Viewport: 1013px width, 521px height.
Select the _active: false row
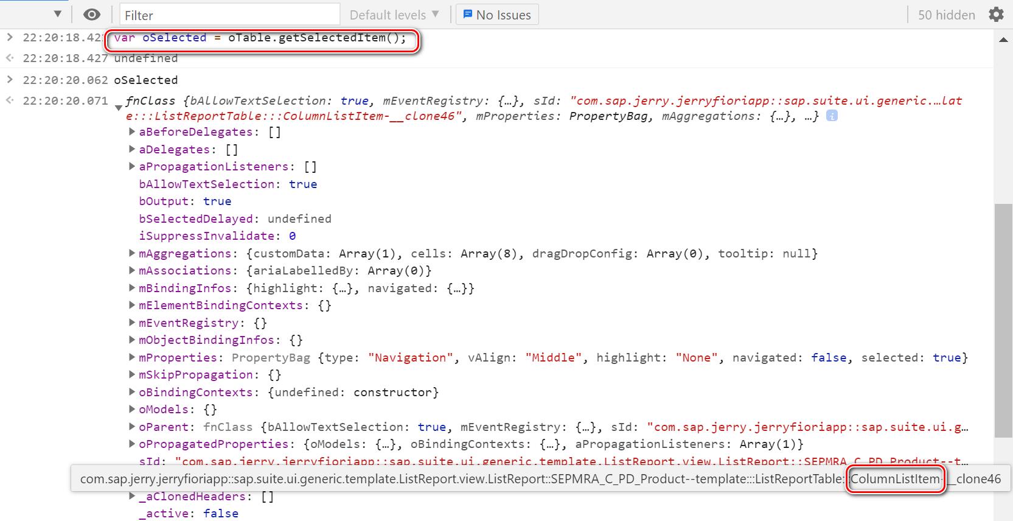(x=189, y=513)
